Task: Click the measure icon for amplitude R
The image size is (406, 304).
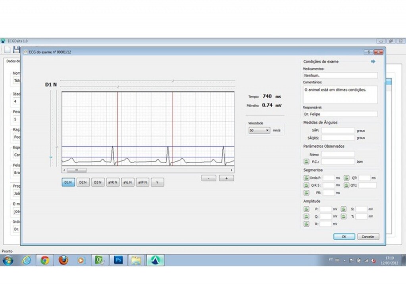Action: tap(306, 224)
